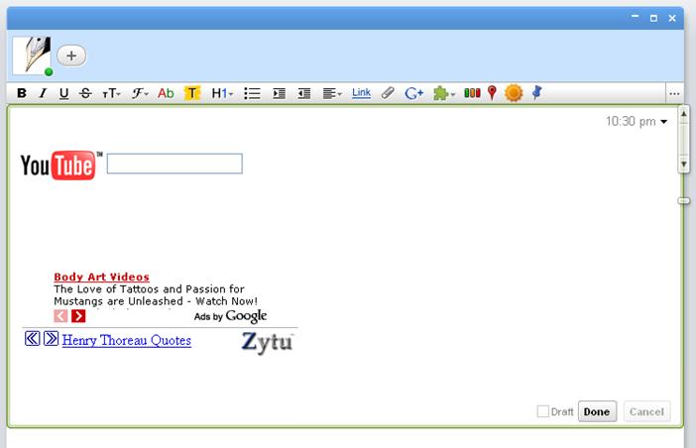Open the H1 heading dropdown
This screenshot has width=696, height=448.
(222, 93)
